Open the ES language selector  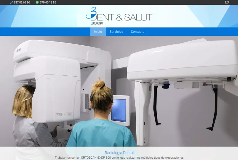[x=227, y=2]
